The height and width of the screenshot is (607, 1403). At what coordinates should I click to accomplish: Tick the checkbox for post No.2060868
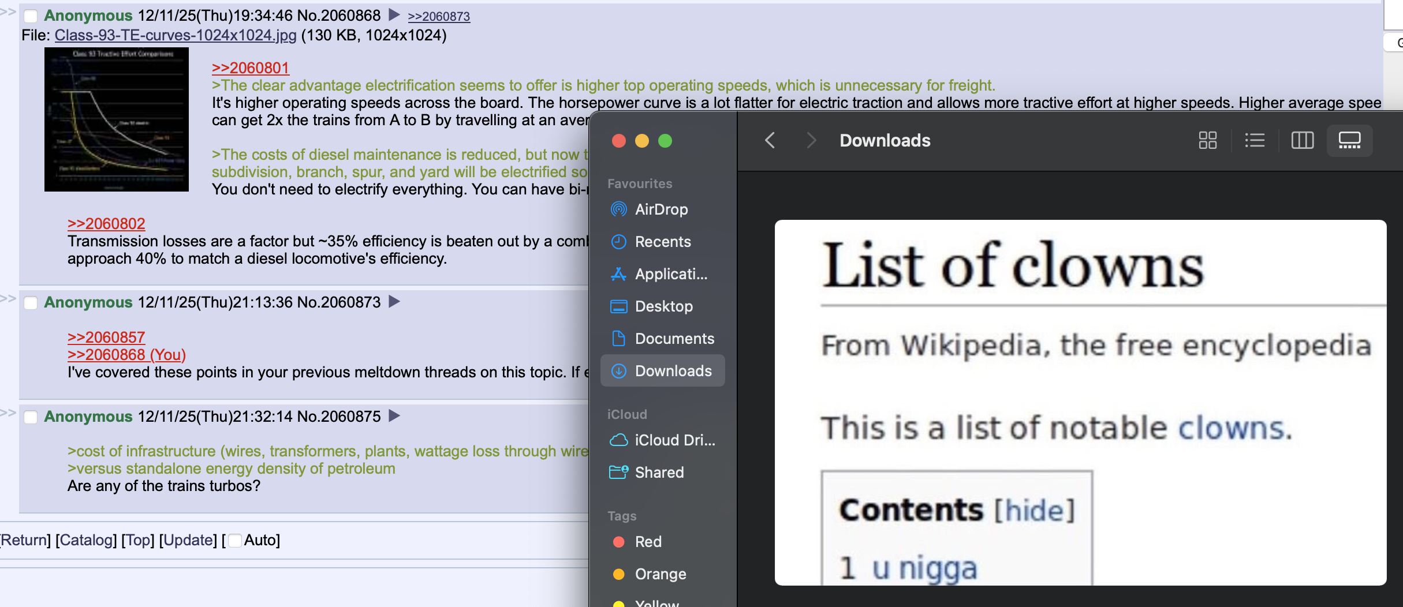[x=31, y=16]
